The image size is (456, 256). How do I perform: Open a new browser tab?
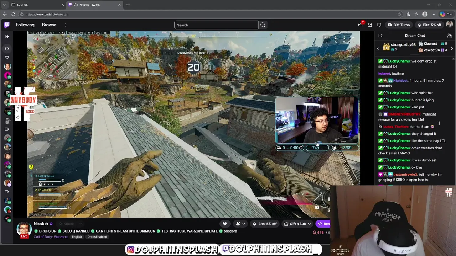point(128,5)
